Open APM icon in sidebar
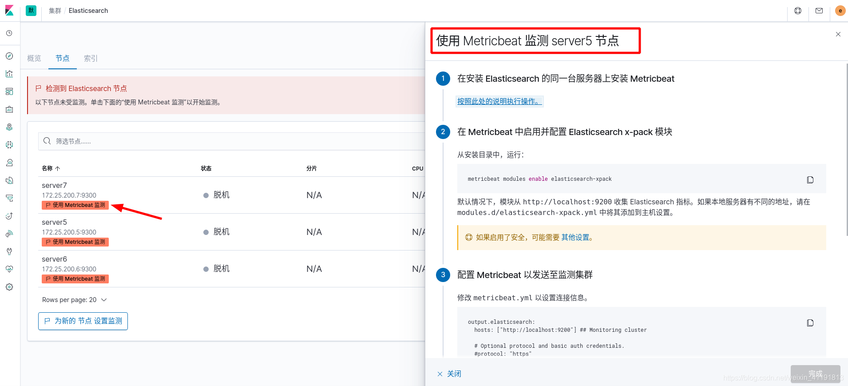Image resolution: width=848 pixels, height=386 pixels. 9,198
